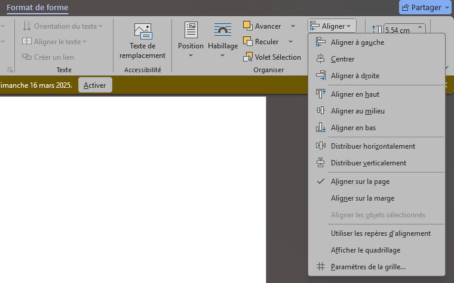Choose Distribuer horizontalement menu entry
This screenshot has height=283, width=454.
(376, 146)
